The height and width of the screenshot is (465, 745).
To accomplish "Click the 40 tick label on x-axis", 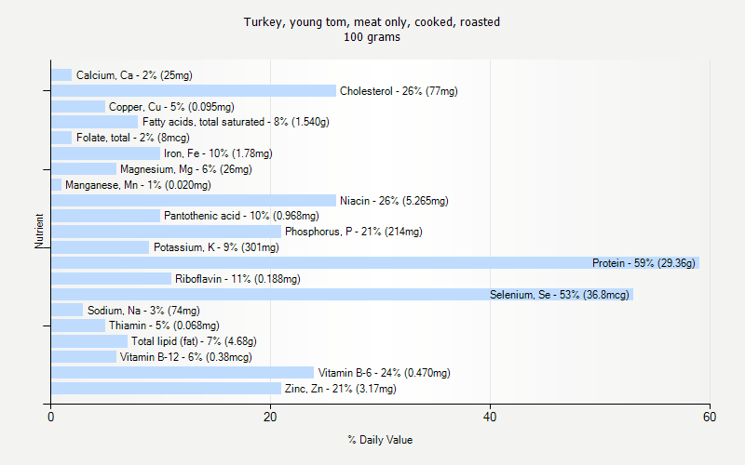I will pyautogui.click(x=490, y=418).
